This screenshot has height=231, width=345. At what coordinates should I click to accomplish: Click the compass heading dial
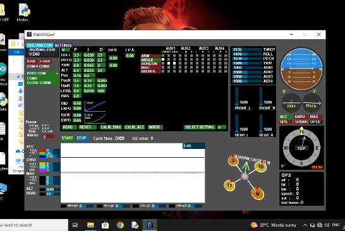click(301, 148)
